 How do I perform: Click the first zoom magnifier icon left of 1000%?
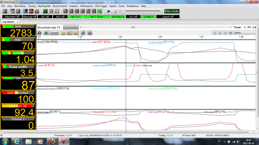click(x=214, y=33)
